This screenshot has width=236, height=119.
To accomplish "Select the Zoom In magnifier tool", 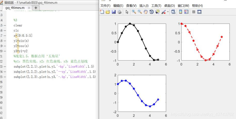I will pos(134,12).
